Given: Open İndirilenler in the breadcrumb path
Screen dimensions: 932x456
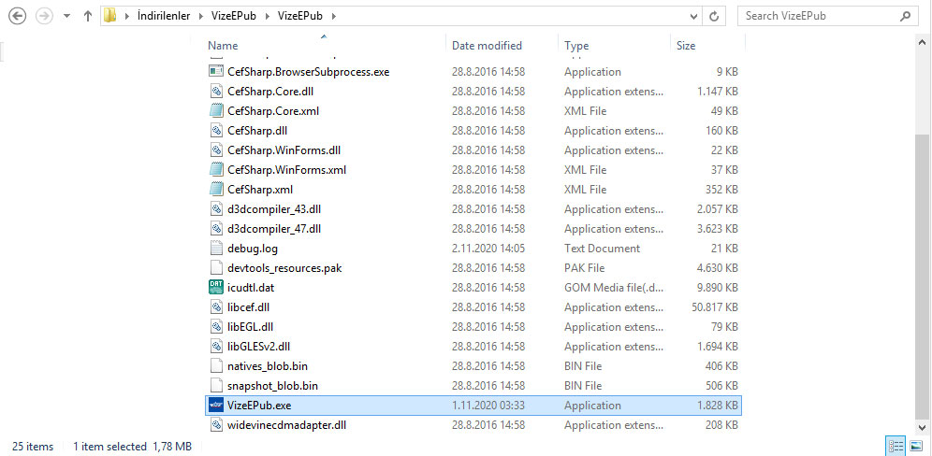Looking at the screenshot, I should (x=164, y=16).
